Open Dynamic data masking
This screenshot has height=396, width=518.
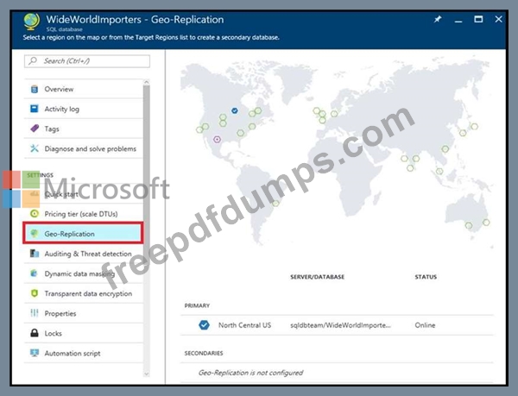[84, 273]
